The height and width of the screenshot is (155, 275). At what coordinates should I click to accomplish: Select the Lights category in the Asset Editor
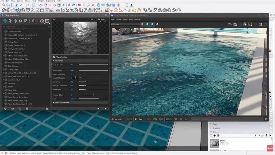[x=10, y=21]
